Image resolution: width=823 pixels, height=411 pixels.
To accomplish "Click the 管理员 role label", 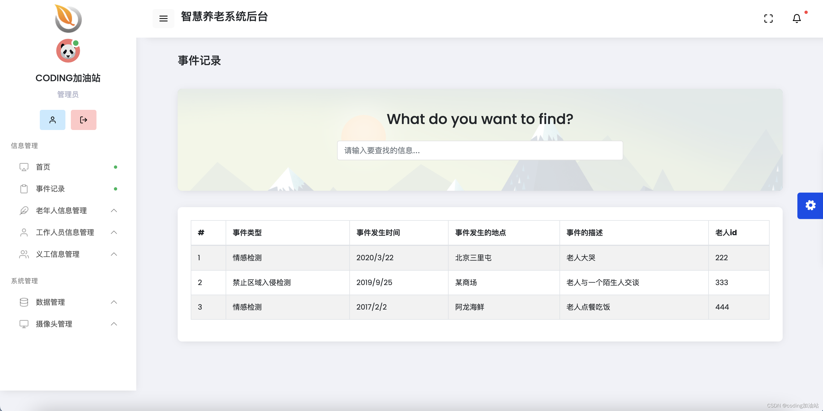I will pyautogui.click(x=68, y=94).
